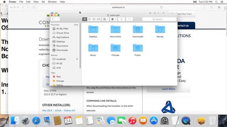Image resolution: width=227 pixels, height=127 pixels.
Task: Switch Finder to Cover Flow view
Action: tap(99, 19)
